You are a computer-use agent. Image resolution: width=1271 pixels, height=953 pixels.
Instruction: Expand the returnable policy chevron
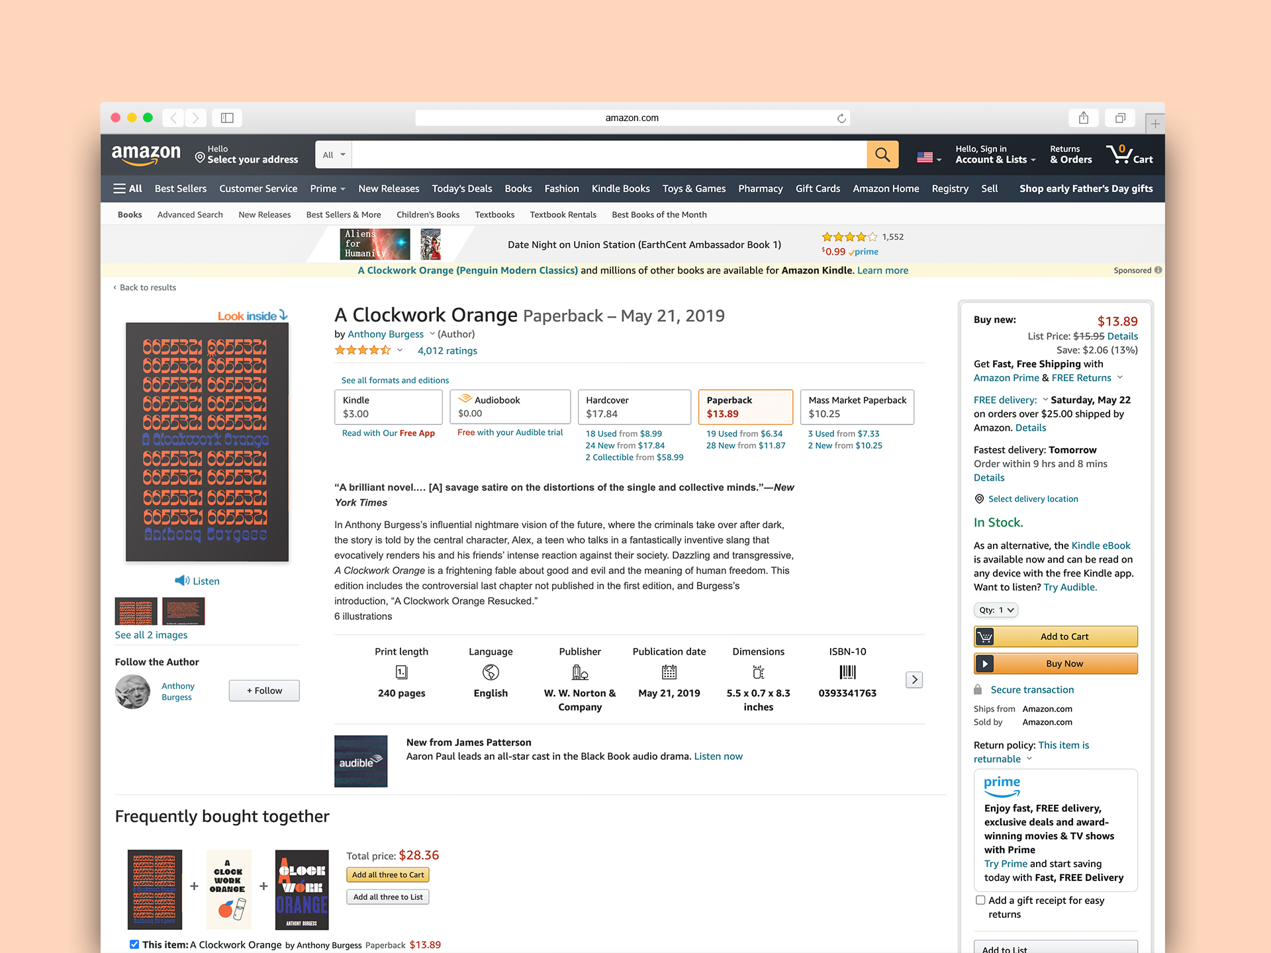1029,759
